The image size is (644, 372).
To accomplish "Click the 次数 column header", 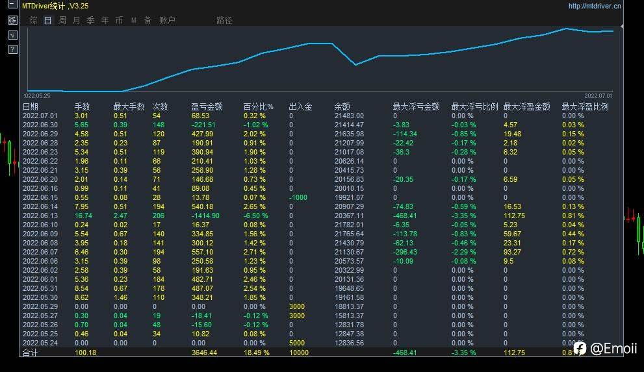I will coord(160,106).
